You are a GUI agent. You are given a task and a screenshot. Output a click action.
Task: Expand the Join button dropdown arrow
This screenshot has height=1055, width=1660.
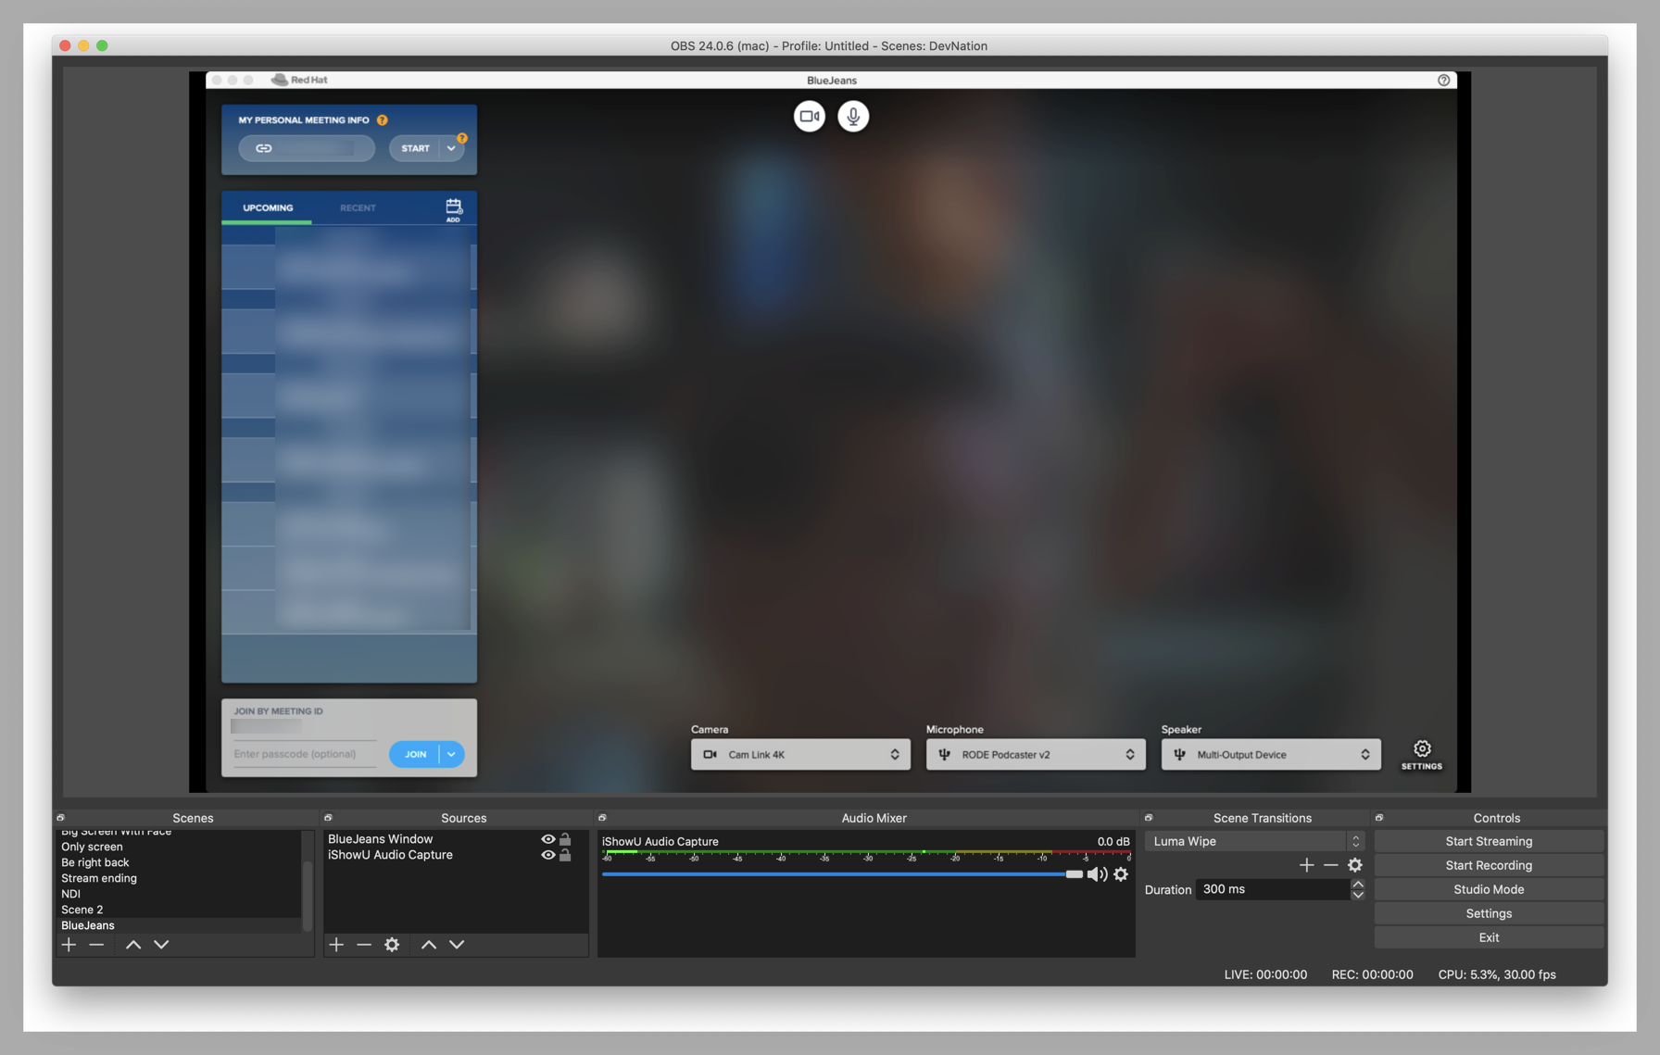(451, 754)
